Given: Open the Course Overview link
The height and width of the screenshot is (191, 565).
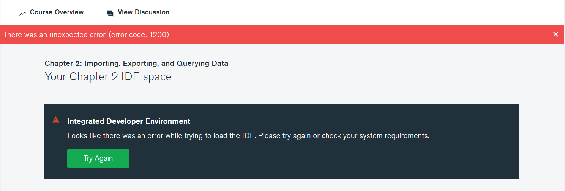Looking at the screenshot, I should [57, 12].
